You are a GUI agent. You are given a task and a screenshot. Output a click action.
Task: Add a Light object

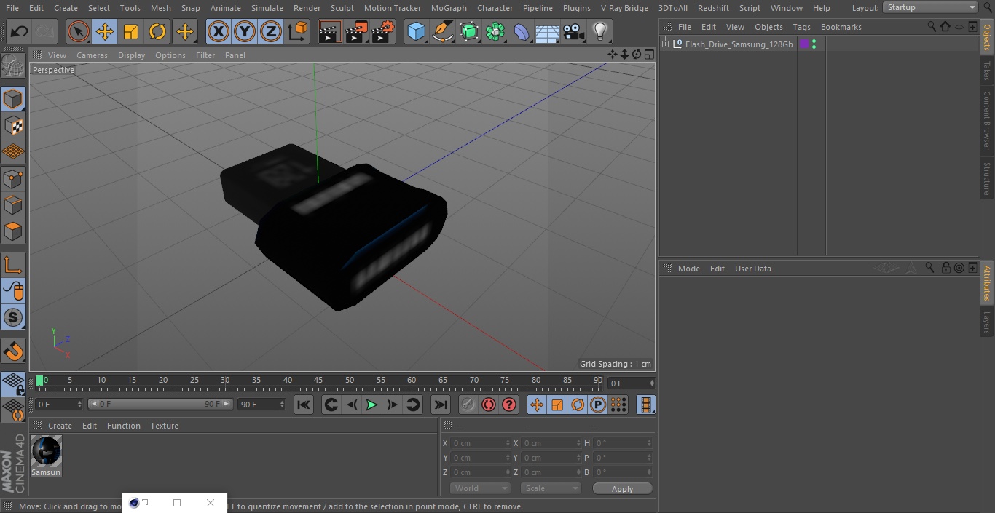[x=599, y=31]
